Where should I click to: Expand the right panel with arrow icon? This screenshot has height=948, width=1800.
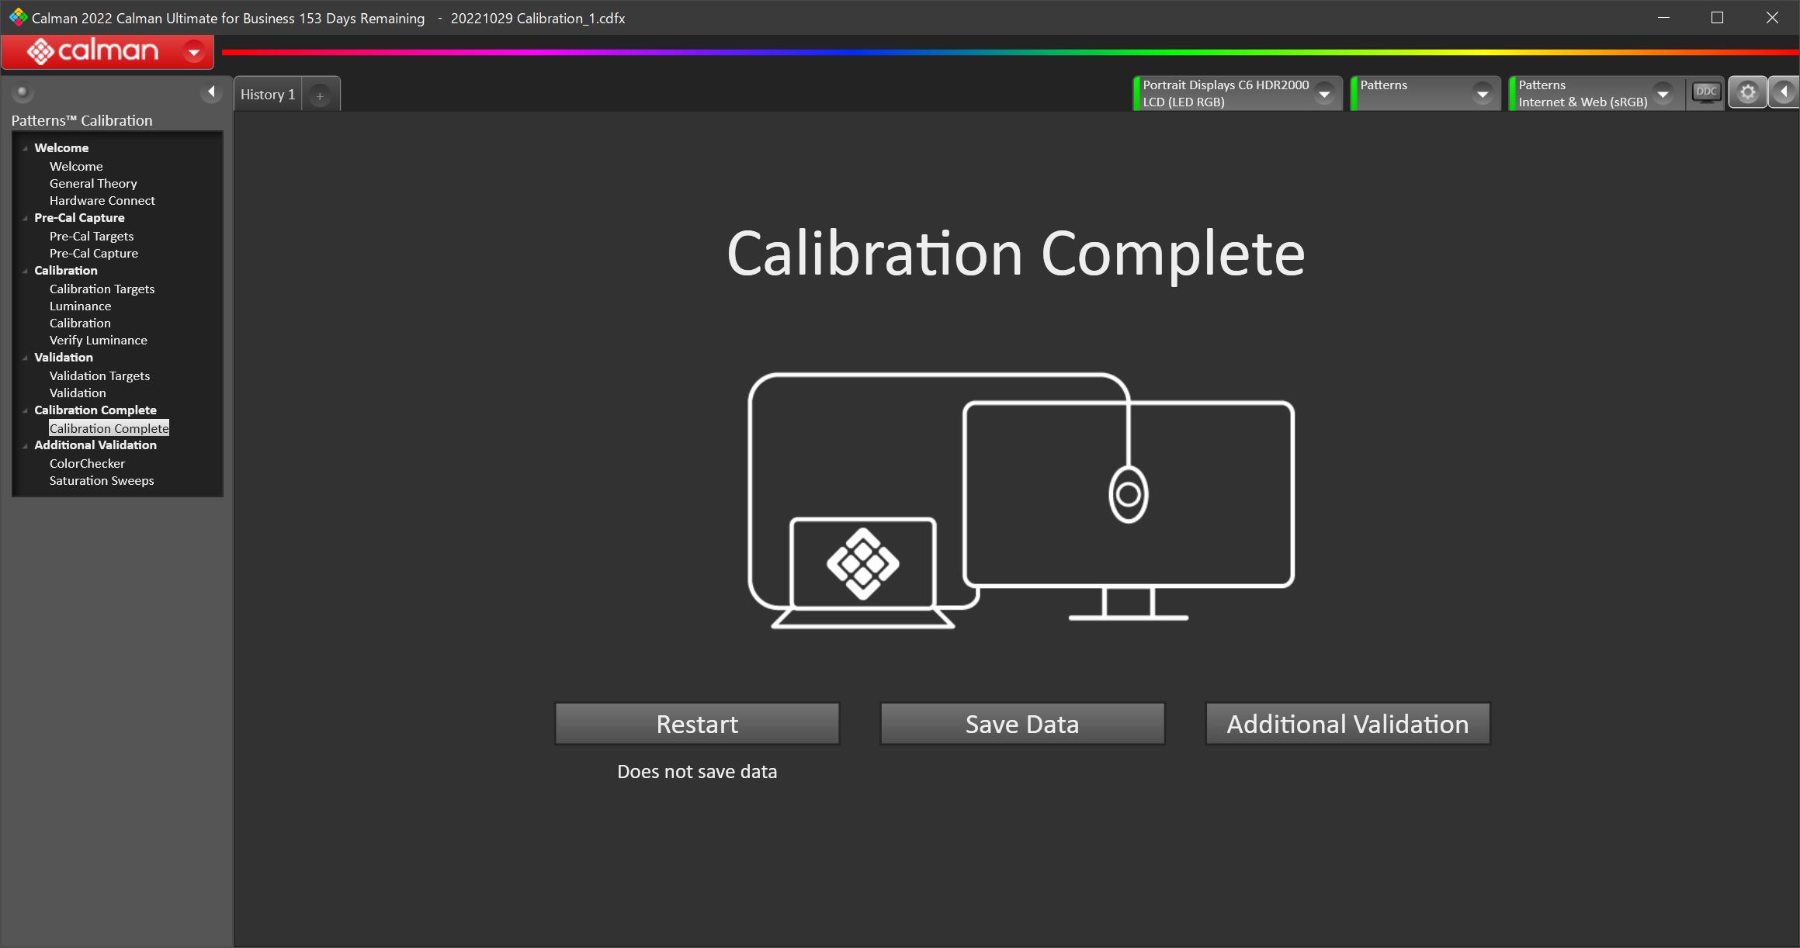pos(1784,92)
